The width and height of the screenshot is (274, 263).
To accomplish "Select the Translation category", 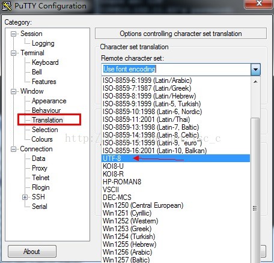I will point(47,120).
